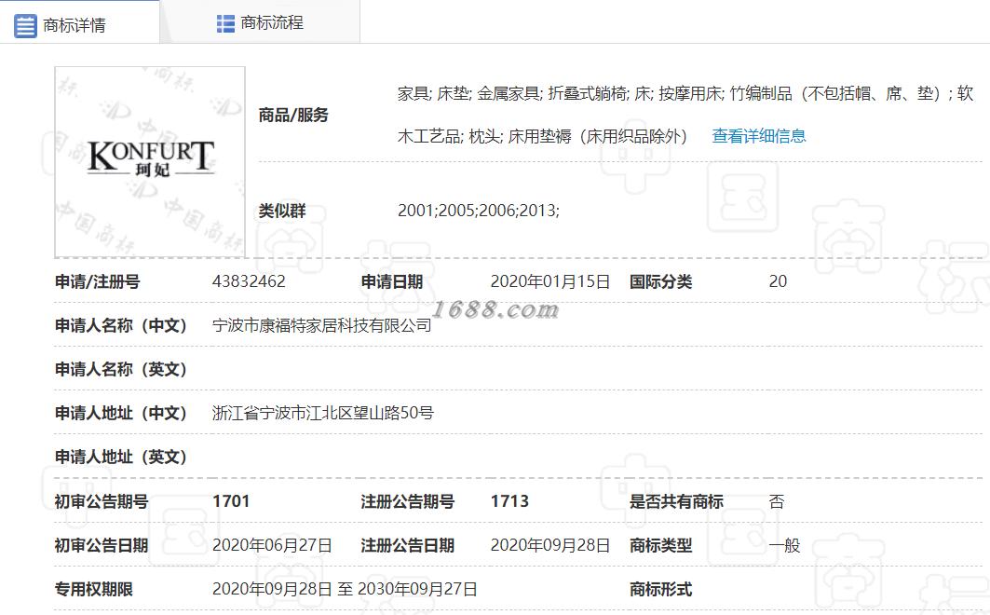Click the 商标流程 list icon
The width and height of the screenshot is (990, 615).
(225, 23)
